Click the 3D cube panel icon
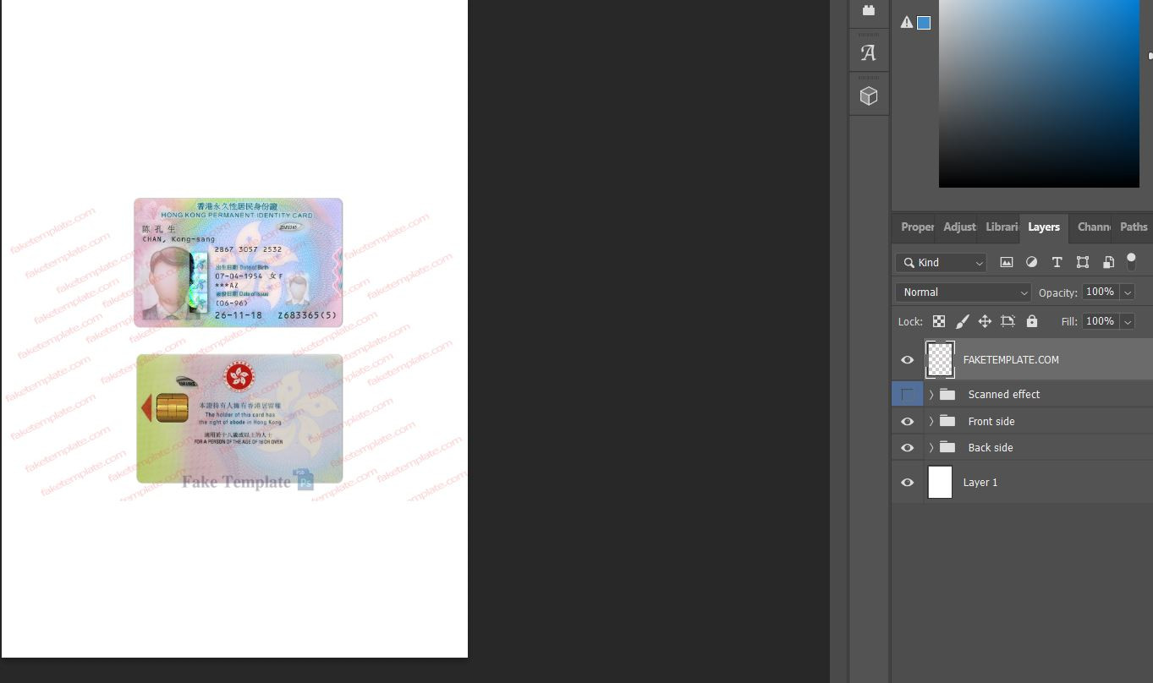 868,96
